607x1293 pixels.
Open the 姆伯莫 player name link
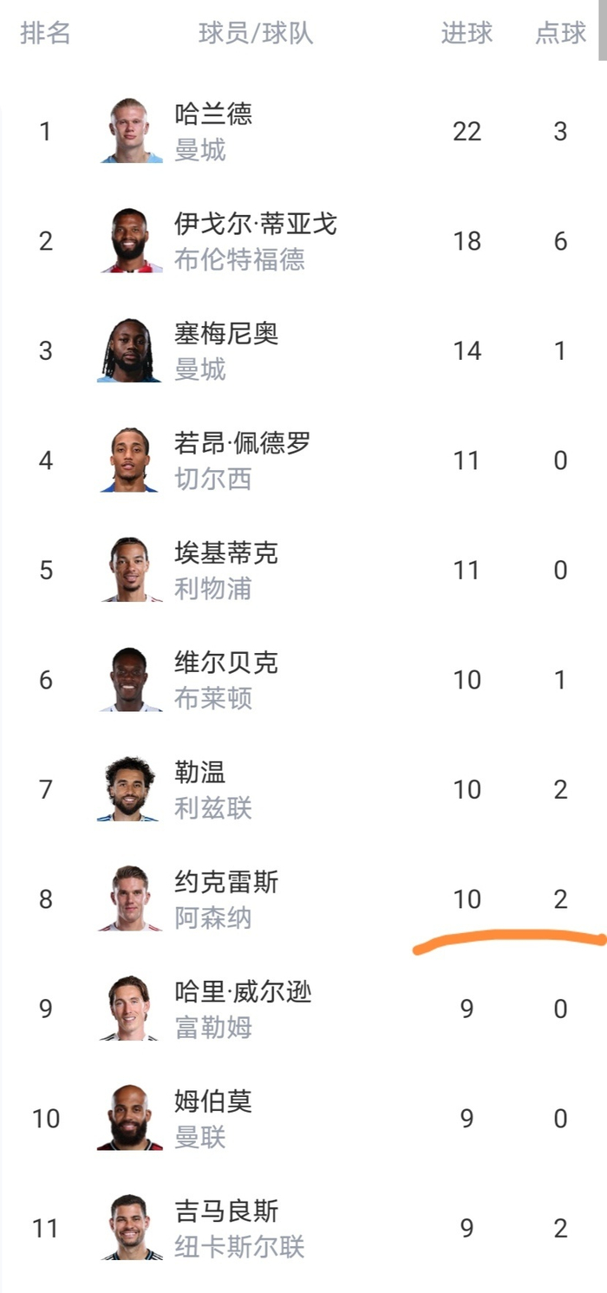point(213,1101)
